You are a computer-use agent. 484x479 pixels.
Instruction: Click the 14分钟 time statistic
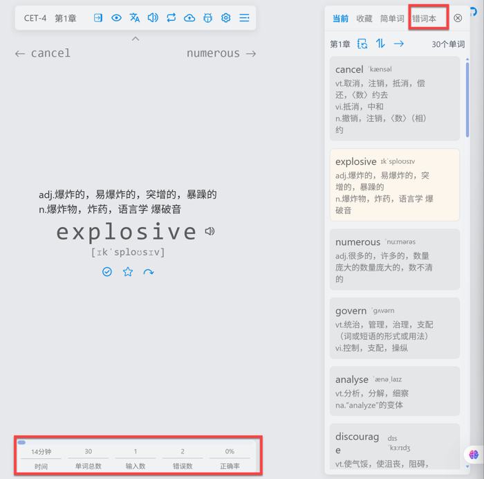[x=41, y=452]
